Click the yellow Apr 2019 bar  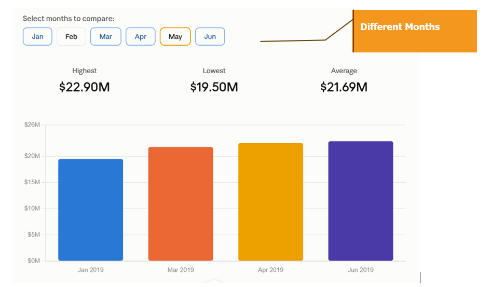click(x=270, y=202)
